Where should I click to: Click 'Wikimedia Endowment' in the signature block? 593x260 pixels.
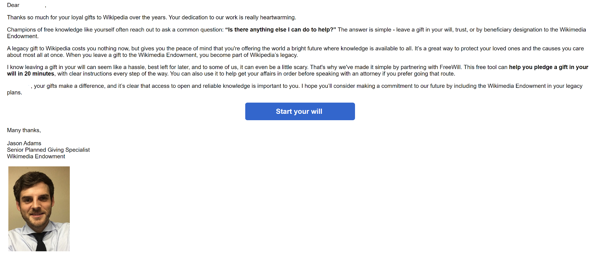[x=36, y=156]
